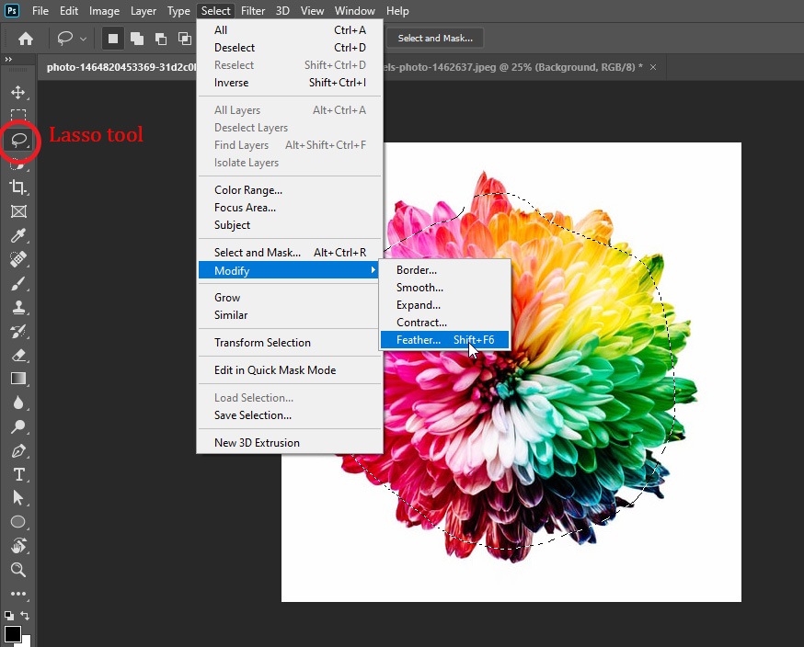
Task: Close the pexels-photo-1462637.jpeg tab
Action: [x=653, y=67]
